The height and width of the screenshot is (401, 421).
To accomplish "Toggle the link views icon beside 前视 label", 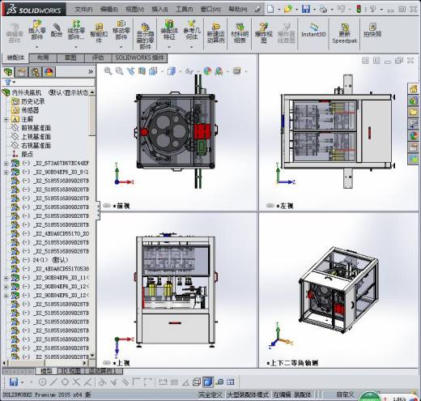I will 107,206.
